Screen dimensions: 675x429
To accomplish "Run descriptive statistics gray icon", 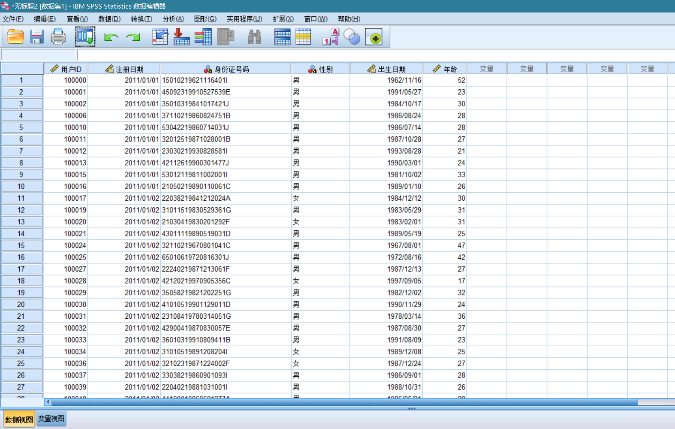I will pyautogui.click(x=226, y=37).
